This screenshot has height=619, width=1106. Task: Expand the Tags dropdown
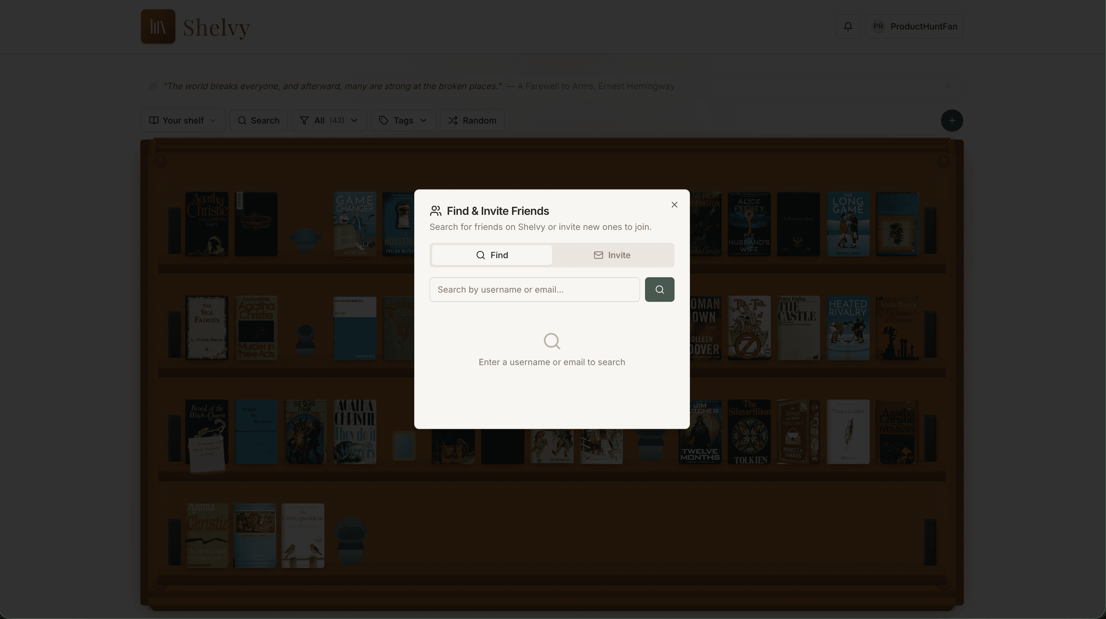pyautogui.click(x=424, y=120)
